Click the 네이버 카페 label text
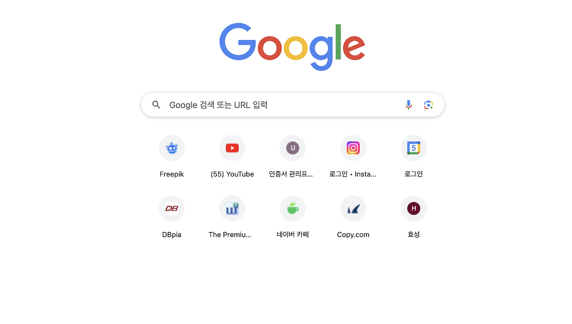This screenshot has width=572, height=324. 293,235
